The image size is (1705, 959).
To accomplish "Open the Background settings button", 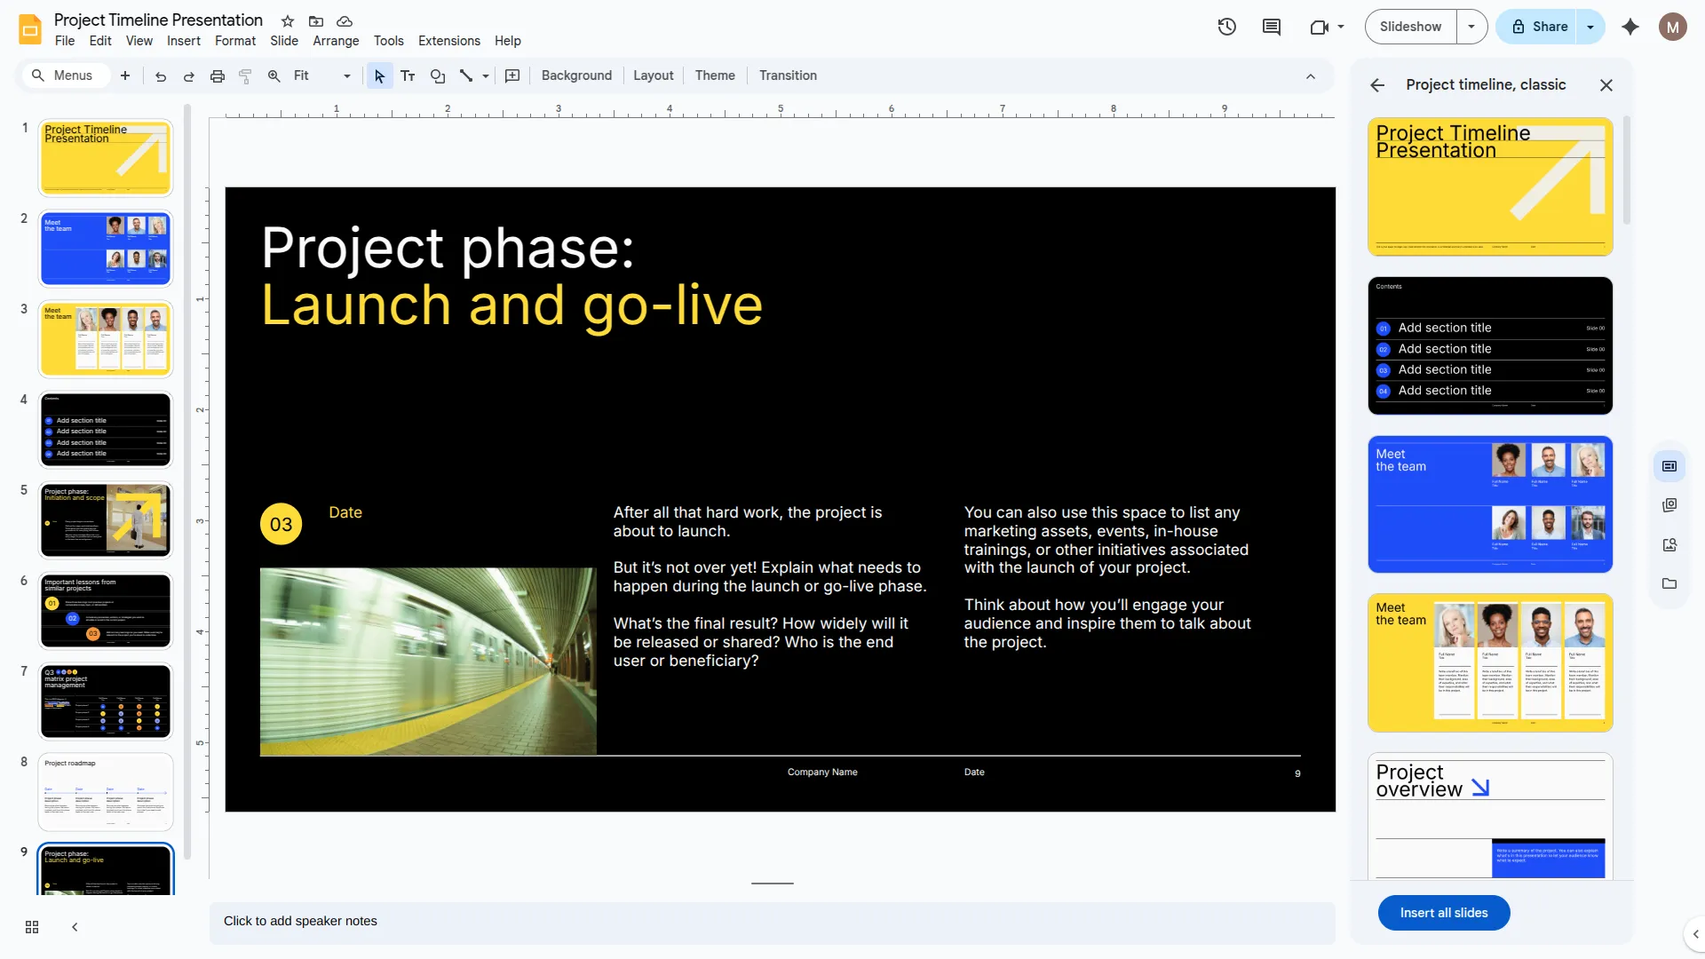I will coord(575,75).
